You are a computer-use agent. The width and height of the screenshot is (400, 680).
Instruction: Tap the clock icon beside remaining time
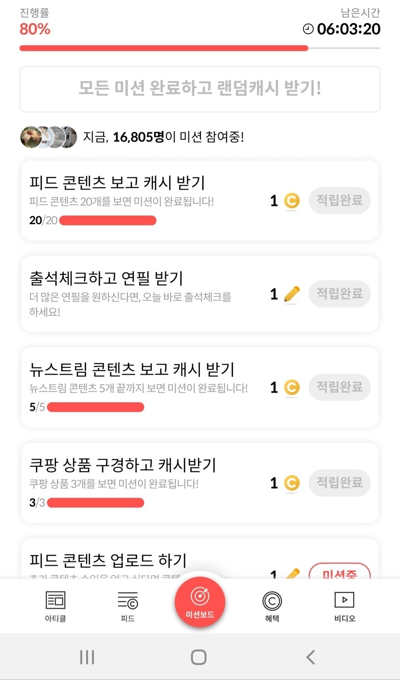[x=308, y=29]
